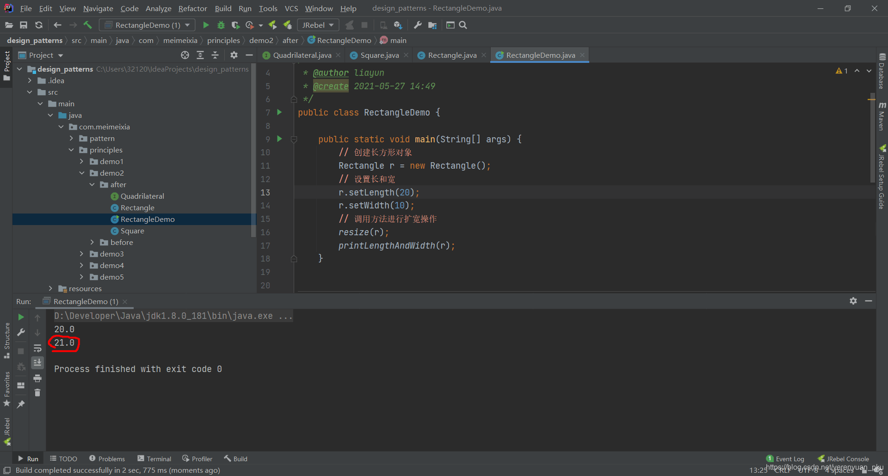Click the line separator CRLF status item
The image size is (888, 476).
click(783, 470)
